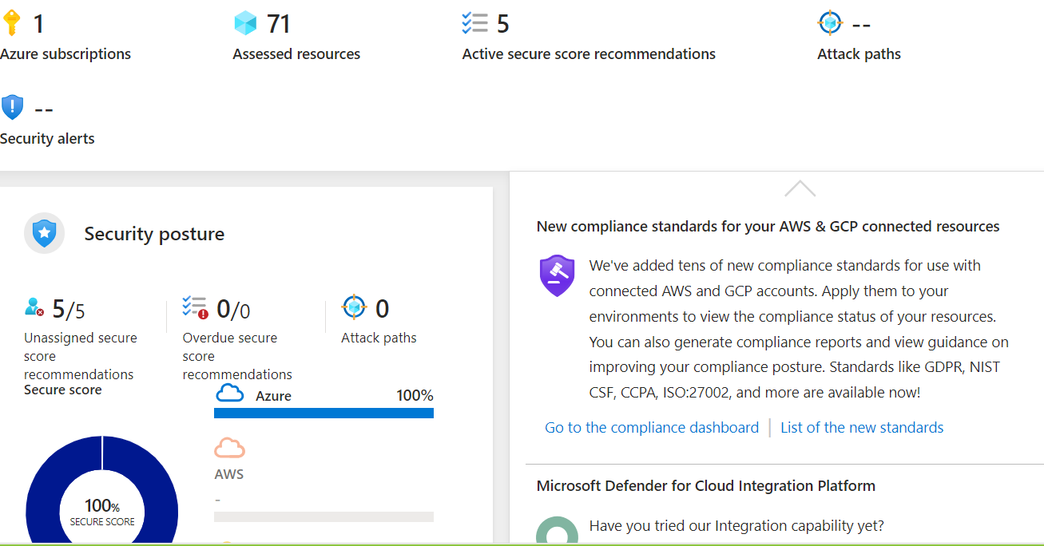Viewport: 1044px width, 546px height.
Task: Click the Unassigned recommendations person icon
Action: (x=34, y=307)
